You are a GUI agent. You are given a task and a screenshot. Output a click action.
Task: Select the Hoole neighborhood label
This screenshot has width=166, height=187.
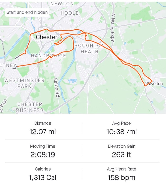point(70,13)
